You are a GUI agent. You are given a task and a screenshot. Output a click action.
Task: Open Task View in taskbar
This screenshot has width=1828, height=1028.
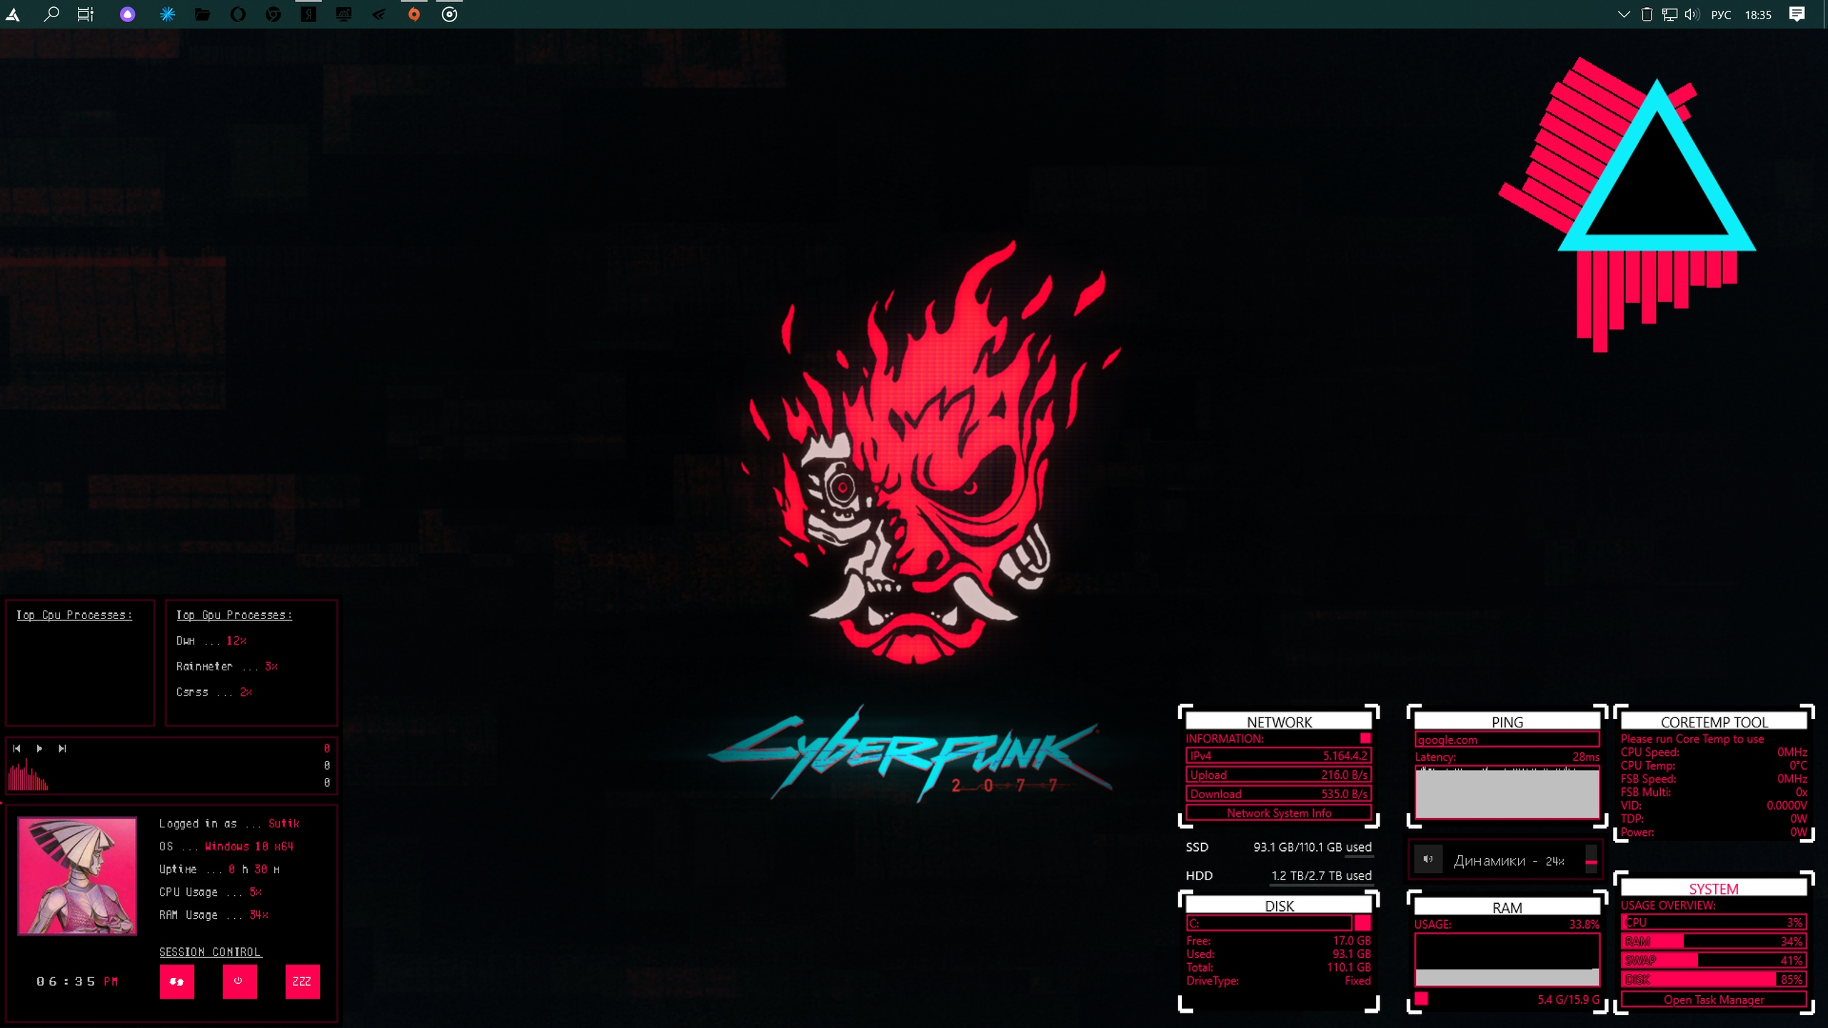pos(86,14)
